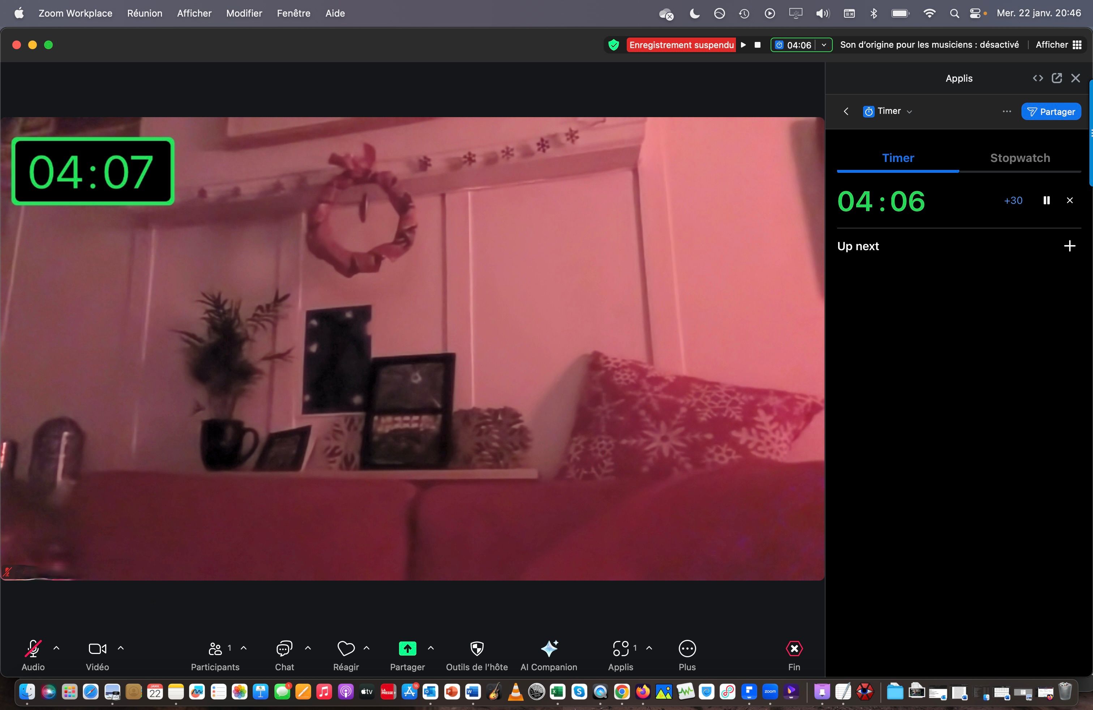Switch to the Stopwatch tab
Viewport: 1093px width, 710px height.
(1020, 158)
